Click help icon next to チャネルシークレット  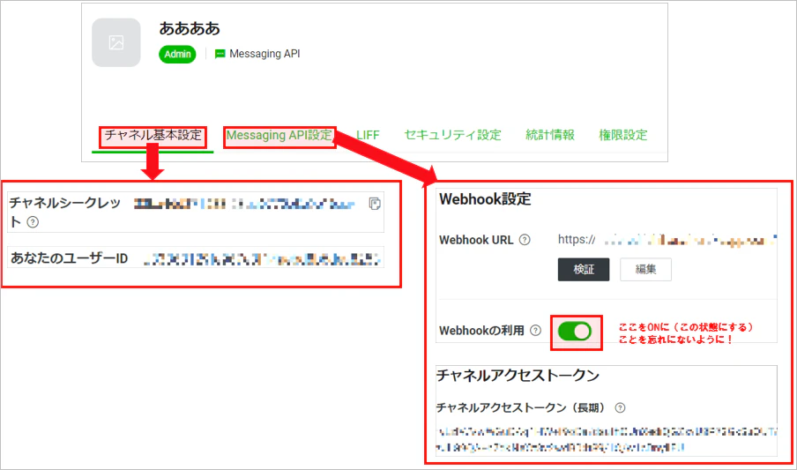coord(33,222)
